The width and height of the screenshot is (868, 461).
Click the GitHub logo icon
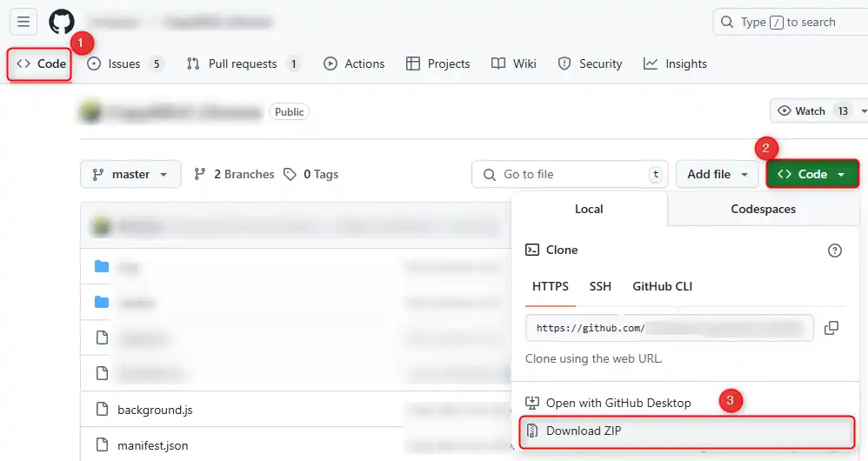pos(62,23)
